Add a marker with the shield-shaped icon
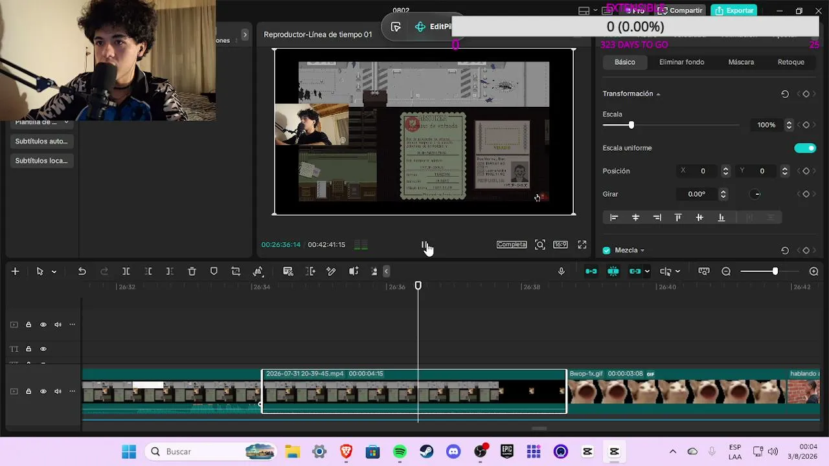This screenshot has height=466, width=829. click(x=214, y=271)
